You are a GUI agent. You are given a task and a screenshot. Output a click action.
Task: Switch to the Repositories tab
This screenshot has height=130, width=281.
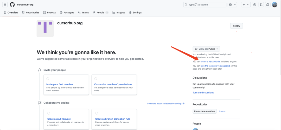31,12
